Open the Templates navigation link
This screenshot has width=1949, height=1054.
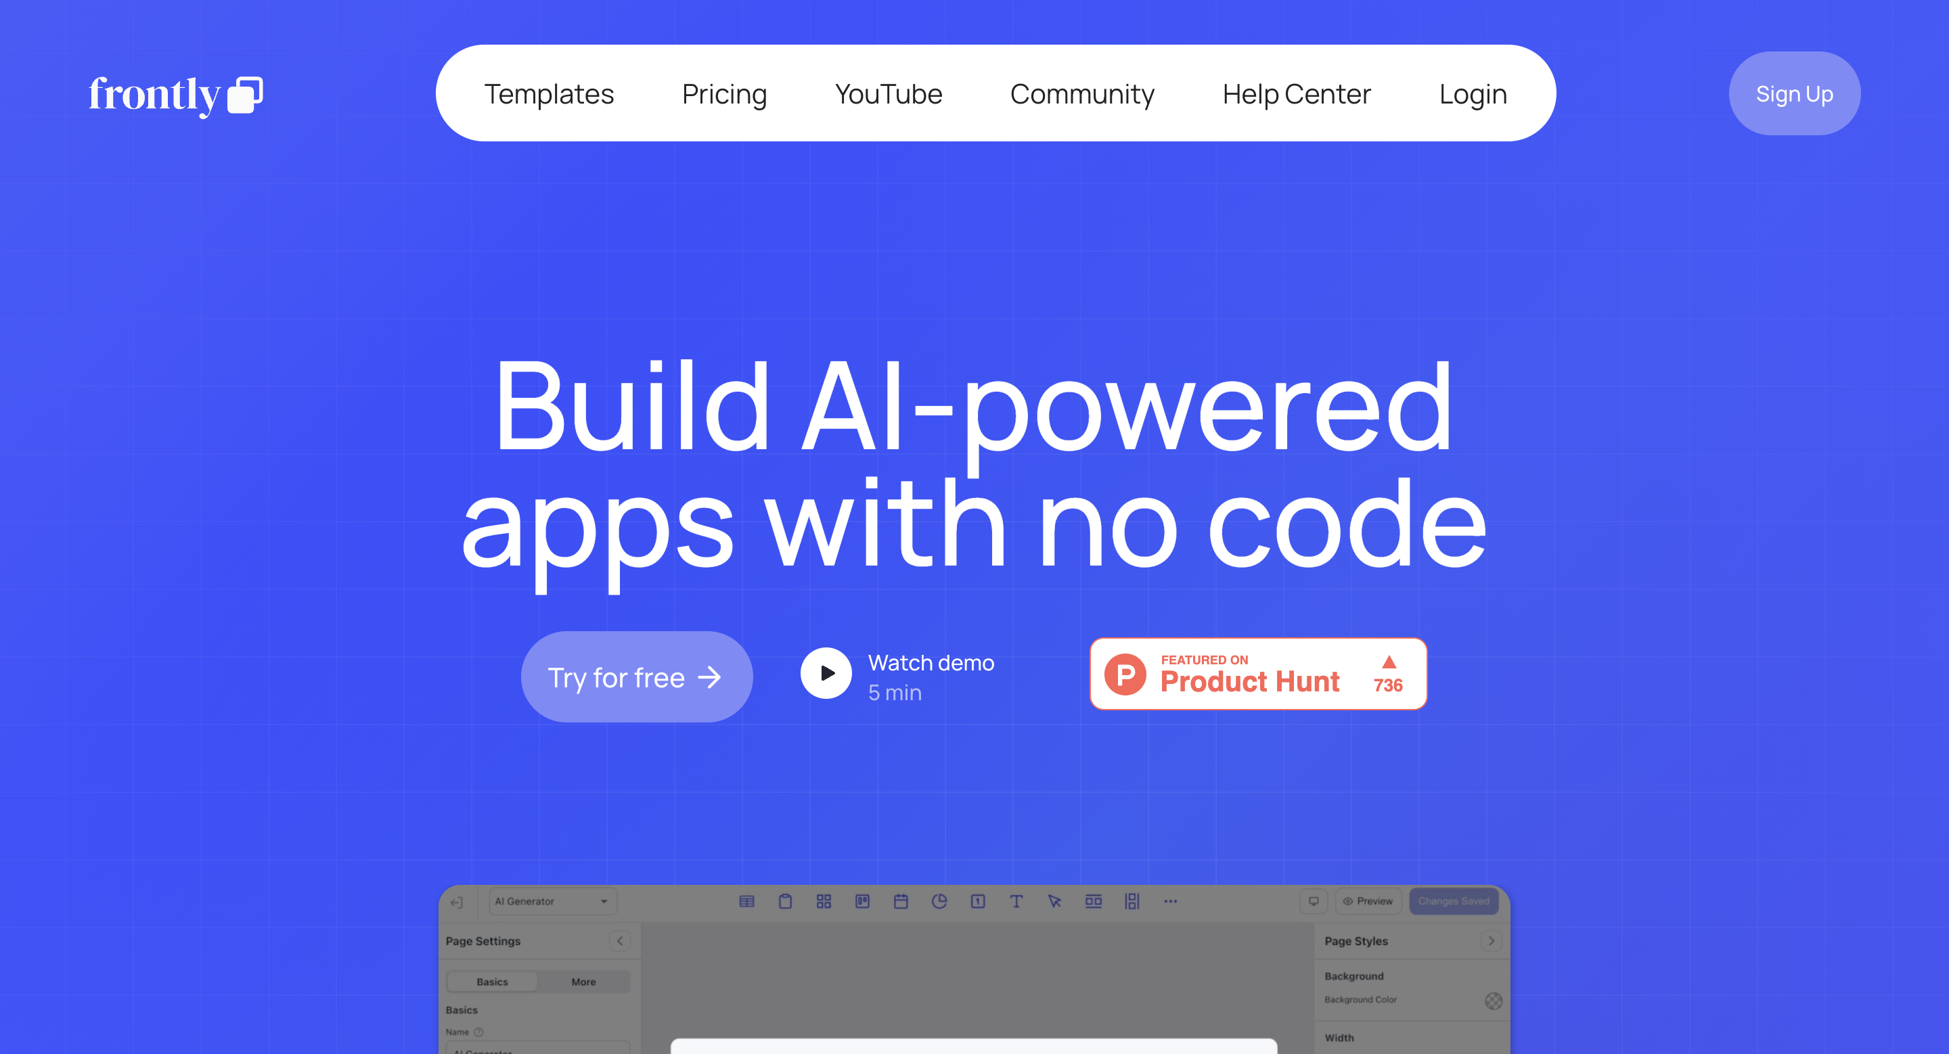click(x=550, y=92)
